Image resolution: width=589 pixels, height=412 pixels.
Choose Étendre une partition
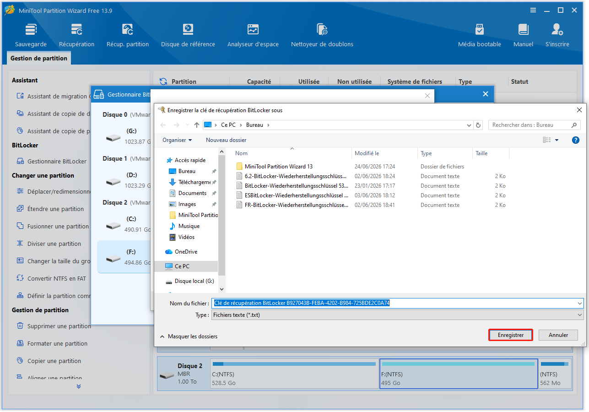point(50,209)
